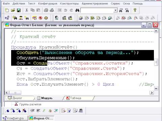Click the second binoculars icon right of search box
This screenshot has height=121, width=162.
(x=127, y=10)
